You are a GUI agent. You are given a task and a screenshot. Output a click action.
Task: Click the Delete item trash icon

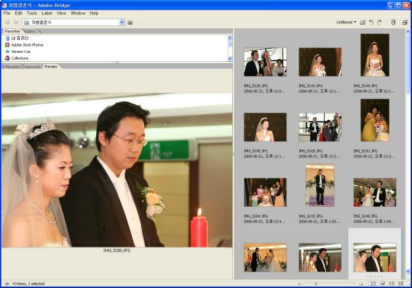click(x=393, y=22)
